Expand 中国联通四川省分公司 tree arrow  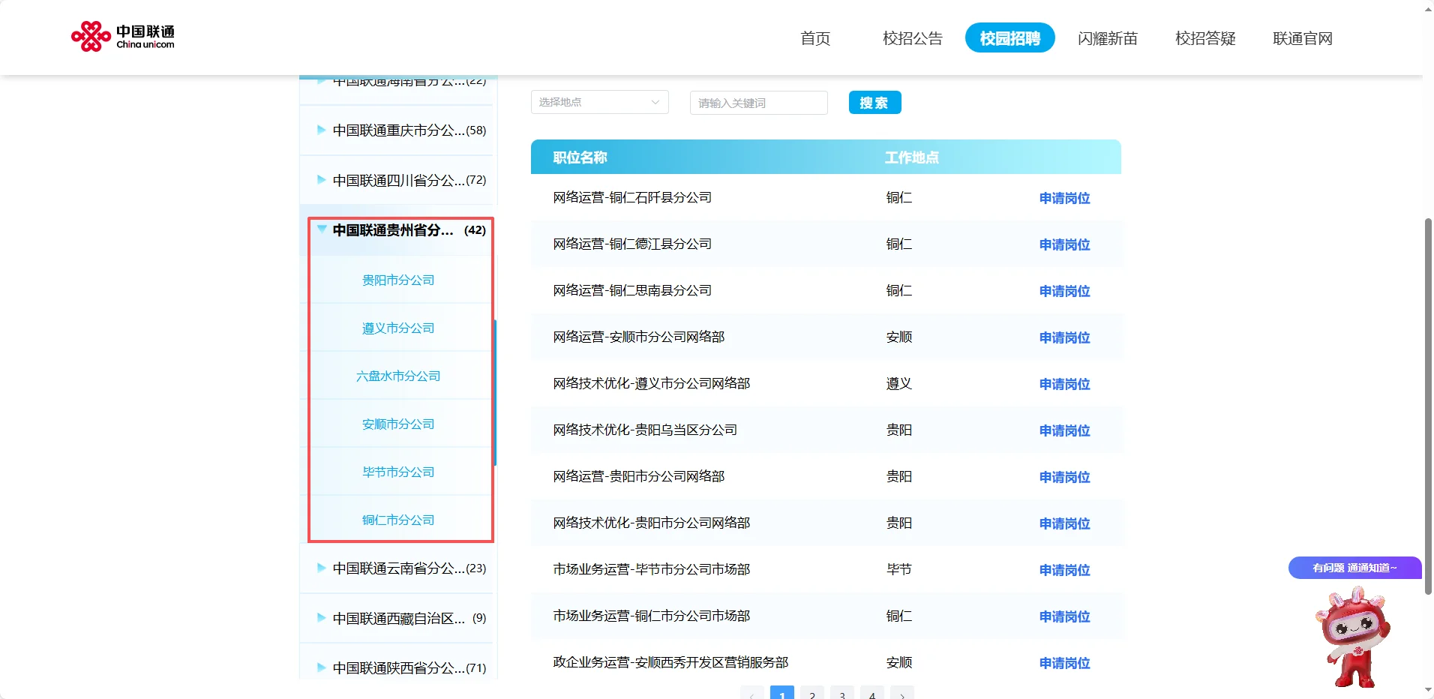pyautogui.click(x=321, y=180)
